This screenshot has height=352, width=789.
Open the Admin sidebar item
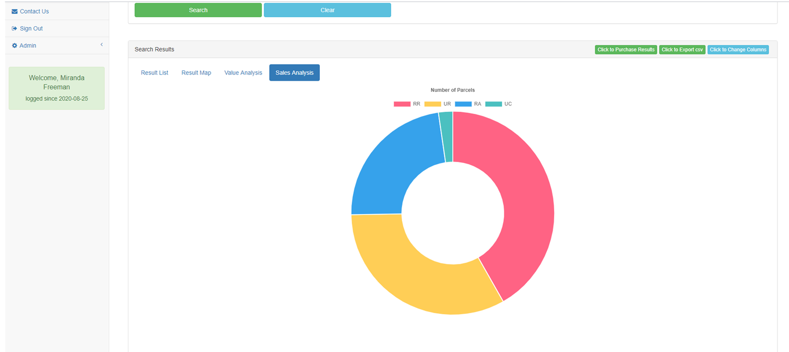[x=57, y=46]
